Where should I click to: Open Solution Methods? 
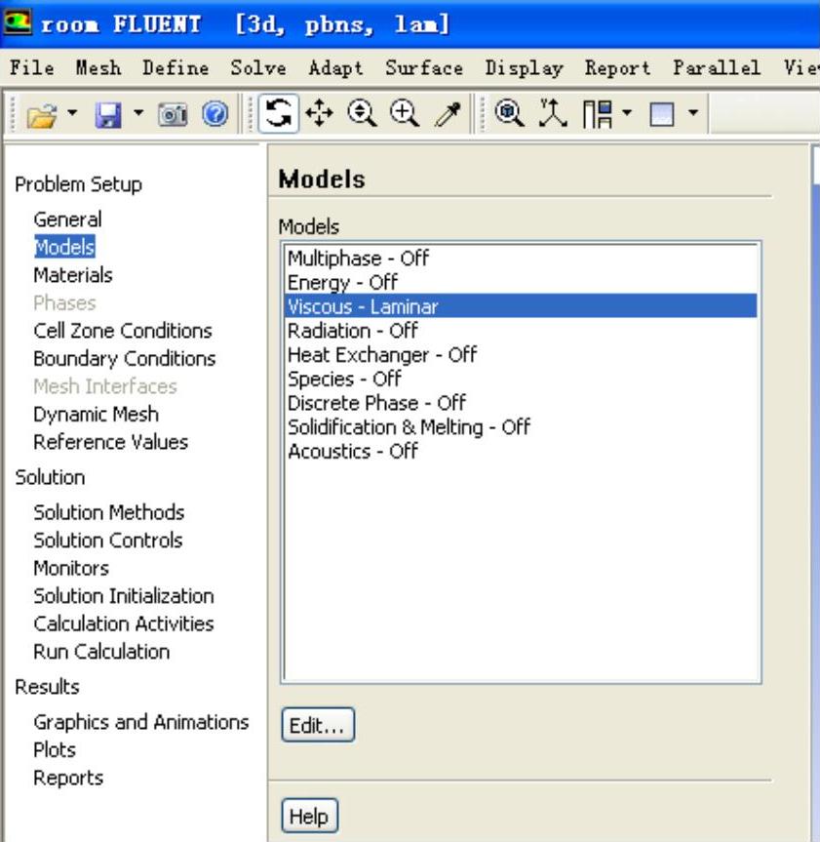[x=109, y=512]
